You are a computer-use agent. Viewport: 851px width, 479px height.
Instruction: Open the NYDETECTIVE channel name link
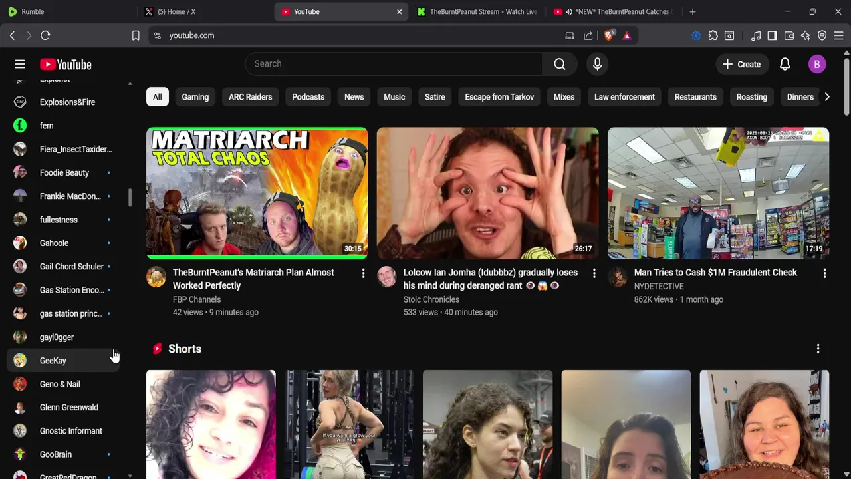coord(659,286)
